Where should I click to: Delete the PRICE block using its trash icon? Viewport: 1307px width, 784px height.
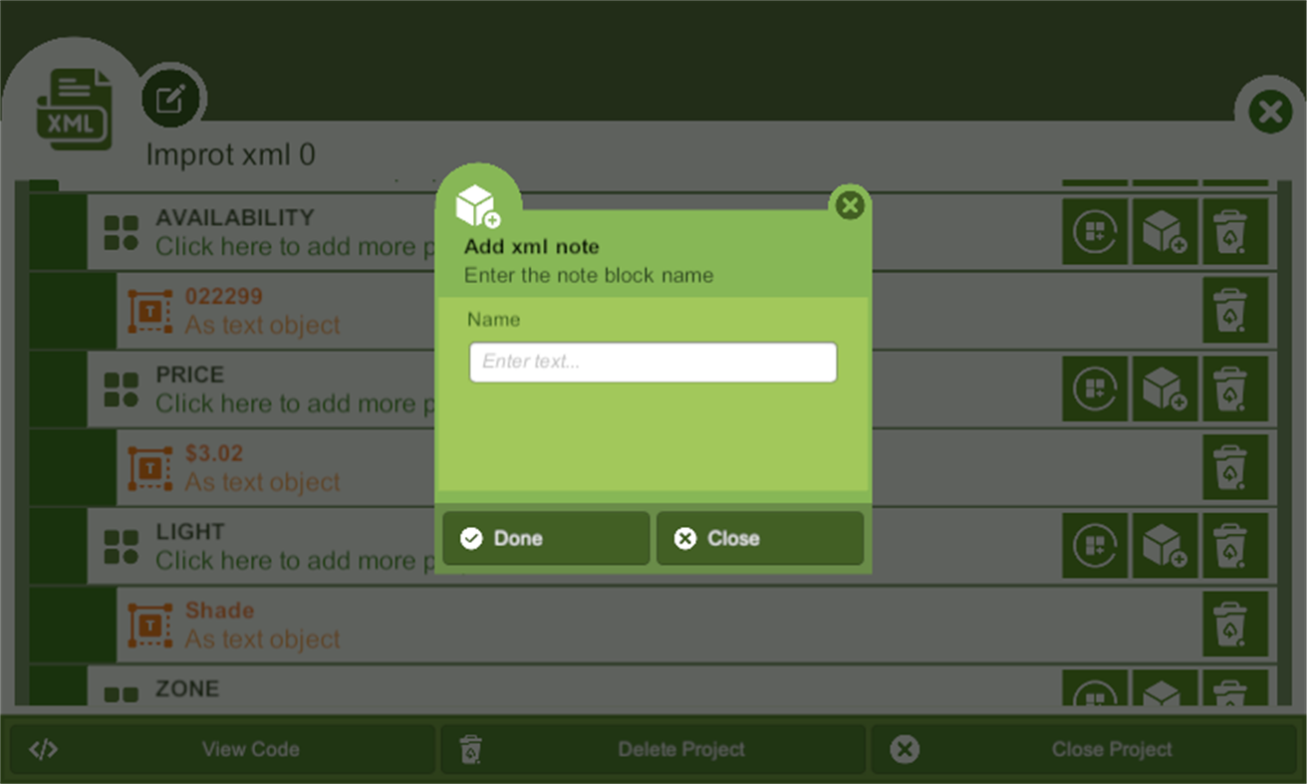pyautogui.click(x=1236, y=389)
